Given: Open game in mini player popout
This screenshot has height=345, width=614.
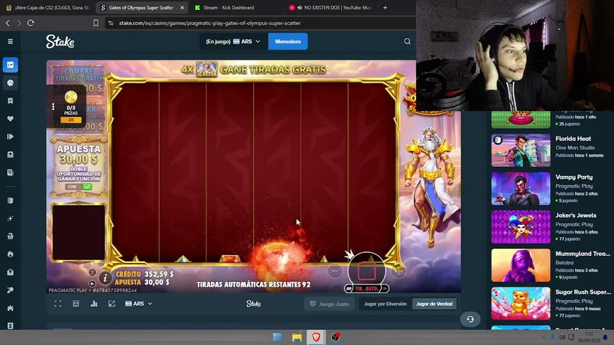Looking at the screenshot, I should (x=112, y=304).
